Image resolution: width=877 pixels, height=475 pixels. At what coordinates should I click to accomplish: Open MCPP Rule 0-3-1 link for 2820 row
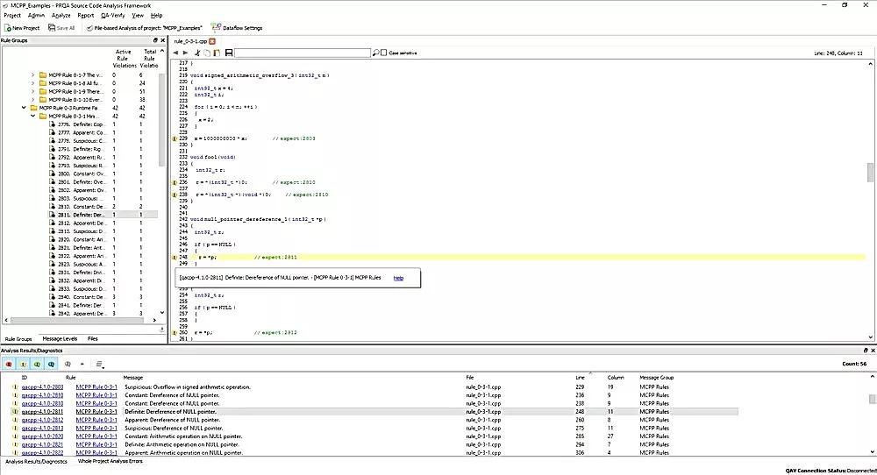tap(96, 436)
